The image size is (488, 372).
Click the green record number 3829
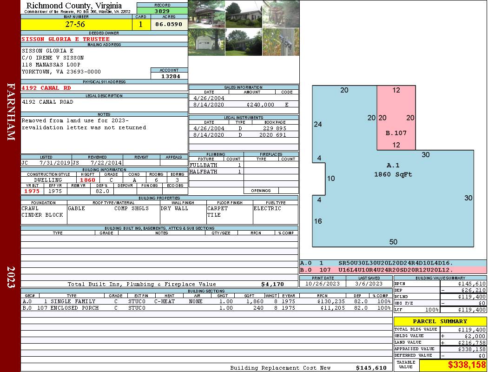[x=162, y=11]
